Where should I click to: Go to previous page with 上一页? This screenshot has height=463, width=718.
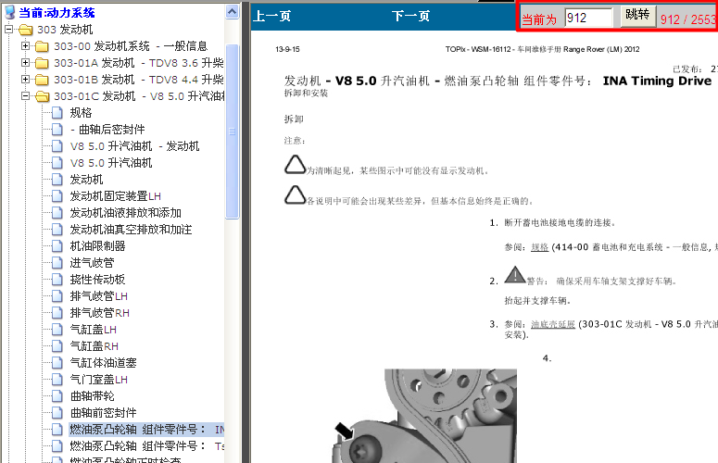coord(272,17)
